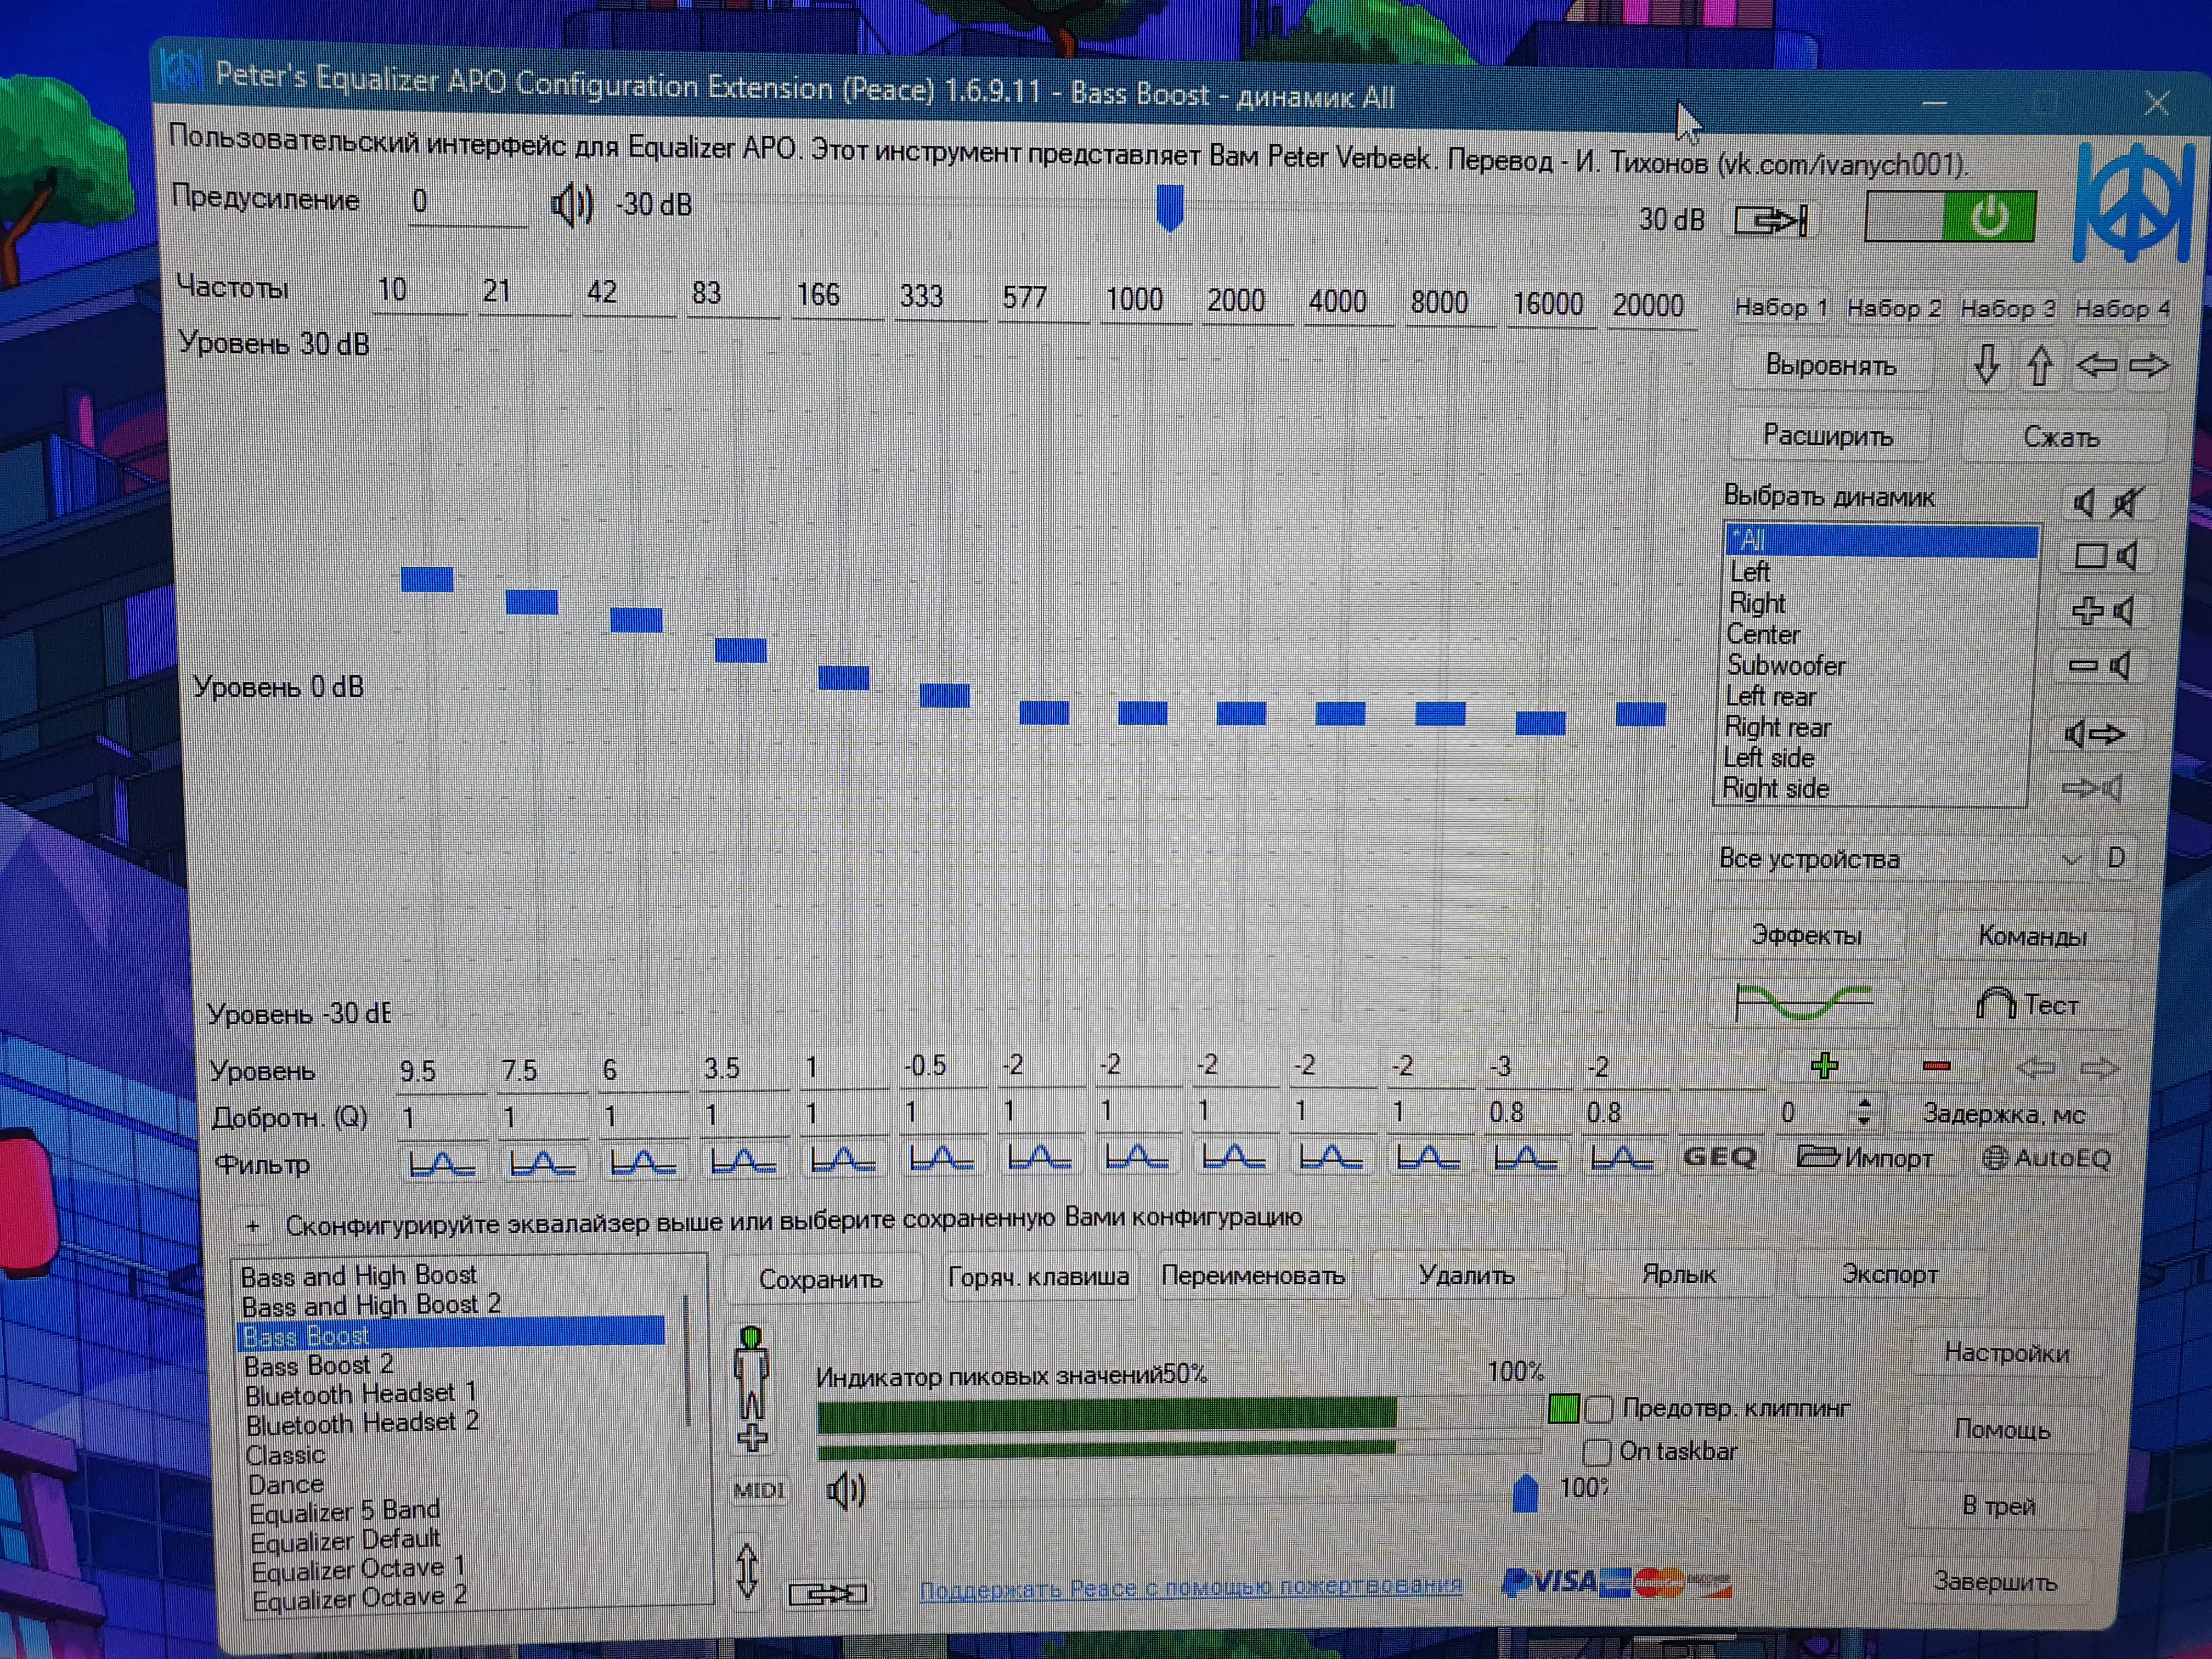Click the Сохранить button

[821, 1279]
